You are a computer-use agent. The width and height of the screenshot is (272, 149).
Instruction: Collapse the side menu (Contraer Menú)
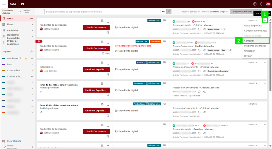21,12
